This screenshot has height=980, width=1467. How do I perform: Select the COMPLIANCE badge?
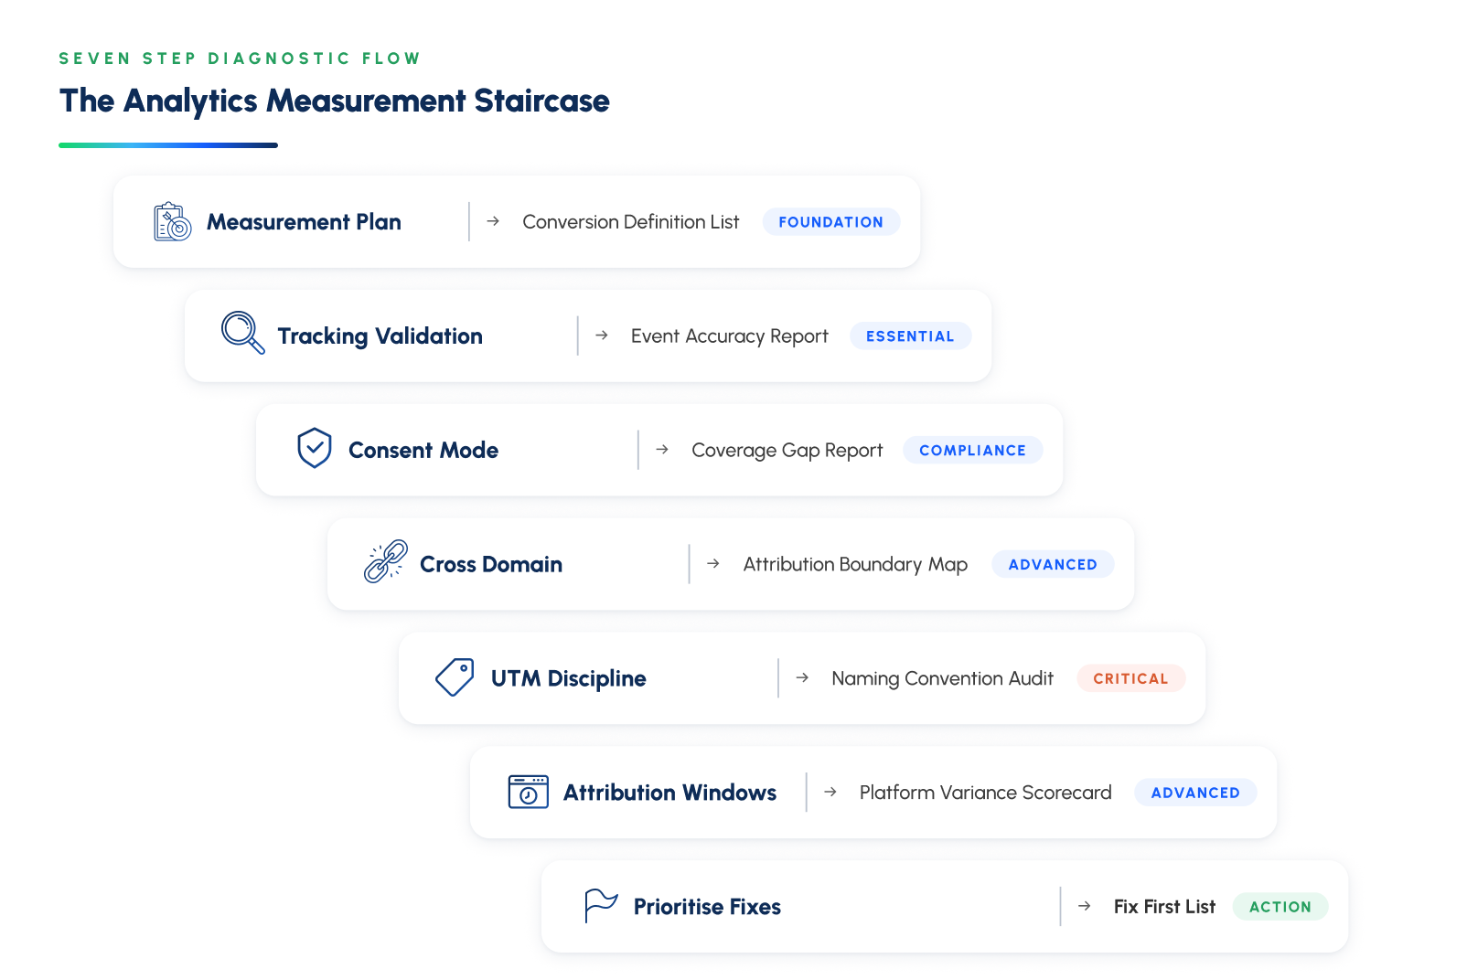973,451
